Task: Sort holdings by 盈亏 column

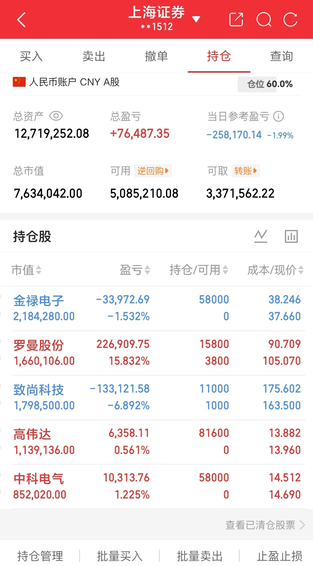Action: [x=135, y=270]
